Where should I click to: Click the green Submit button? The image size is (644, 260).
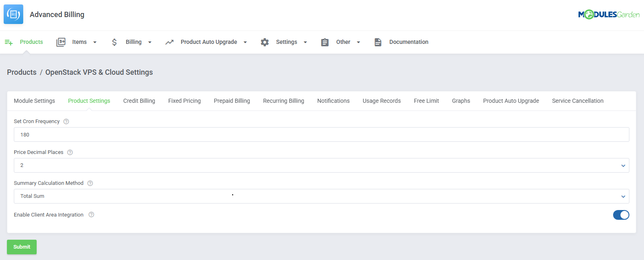[22, 247]
